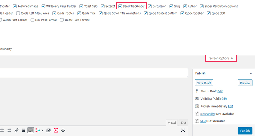This screenshot has width=255, height=136.
Task: Toggle the editor toolbar (kitchen sink) icon
Action: [31, 130]
